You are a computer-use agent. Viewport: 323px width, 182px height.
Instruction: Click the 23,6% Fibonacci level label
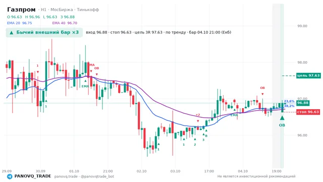click(x=289, y=101)
